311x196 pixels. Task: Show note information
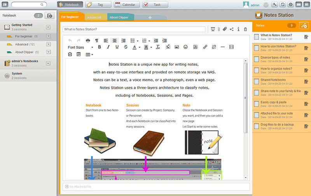tap(238, 29)
